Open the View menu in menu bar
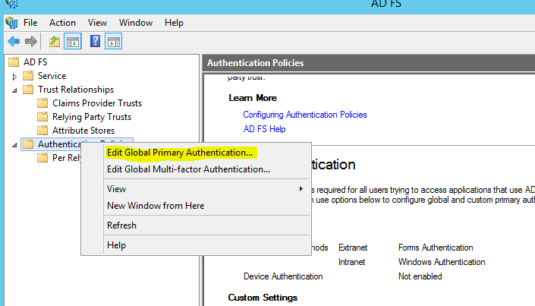This screenshot has height=306, width=535. pyautogui.click(x=97, y=23)
